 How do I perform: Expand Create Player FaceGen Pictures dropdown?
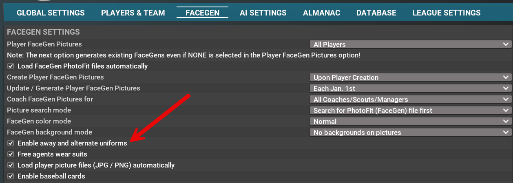[410, 77]
